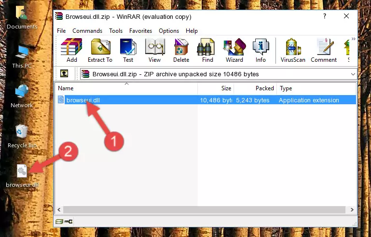The image size is (371, 237).
Task: Select the Documents desktop icon
Action: click(x=22, y=17)
